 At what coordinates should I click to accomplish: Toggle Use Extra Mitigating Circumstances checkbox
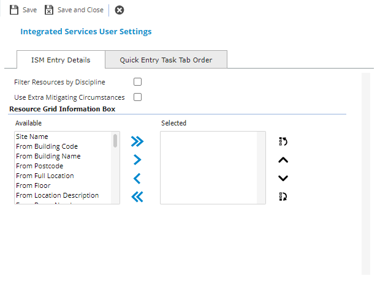click(138, 97)
